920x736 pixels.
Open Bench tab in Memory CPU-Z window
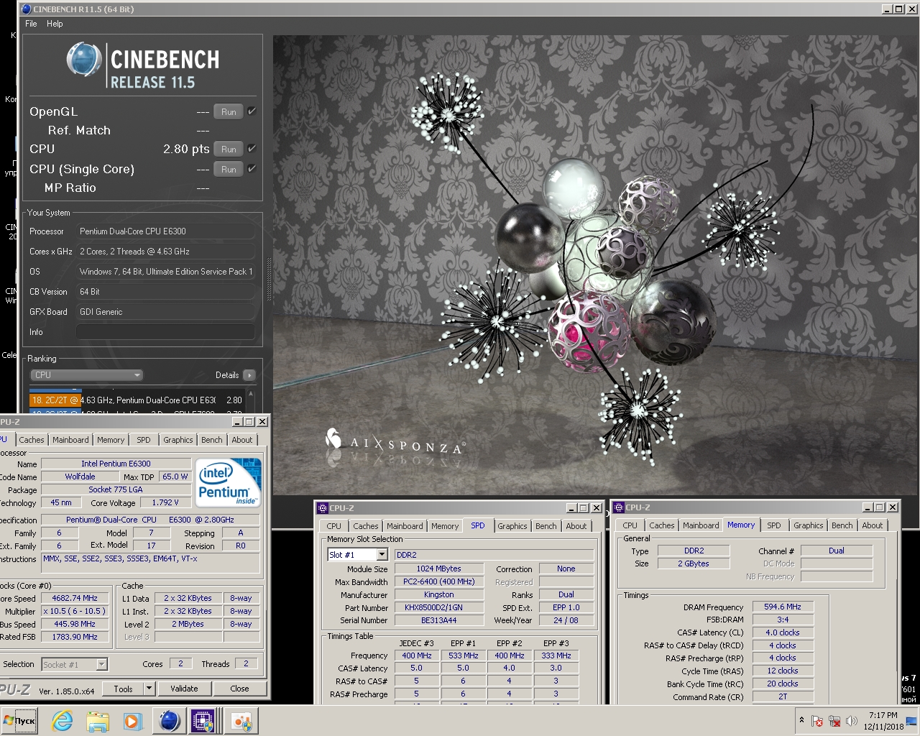(x=842, y=525)
